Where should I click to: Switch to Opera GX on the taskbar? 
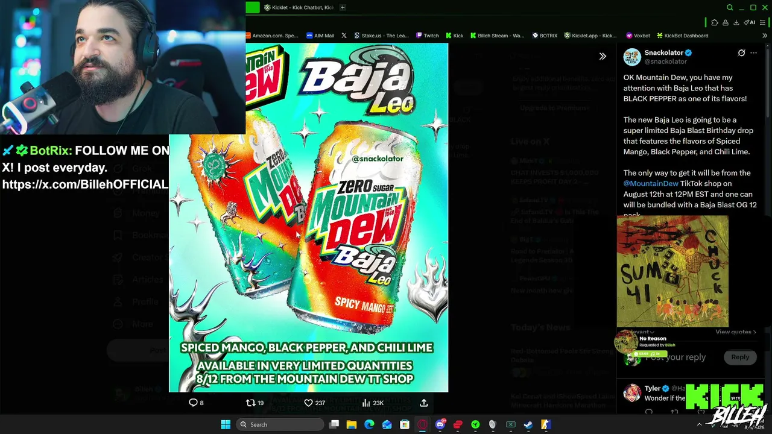pos(422,424)
